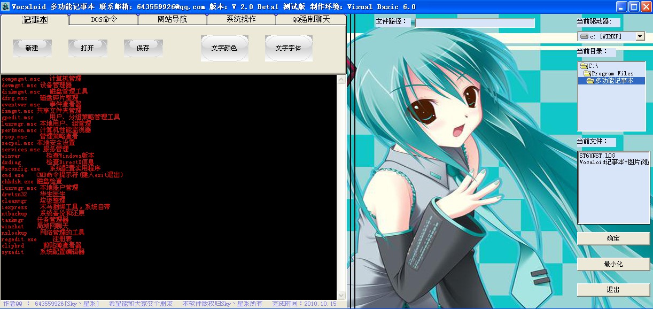653x309 pixels.
Task: Open the 文字颜色 text color picker button
Action: point(224,48)
